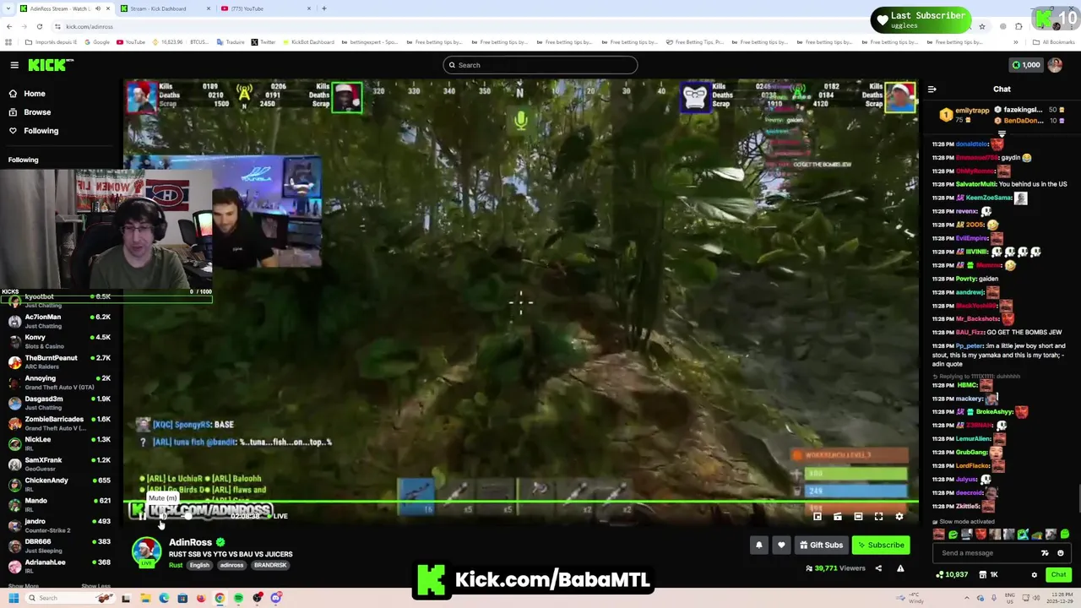Insert first quick emote in chat bar
This screenshot has width=1081, height=608.
(x=939, y=535)
